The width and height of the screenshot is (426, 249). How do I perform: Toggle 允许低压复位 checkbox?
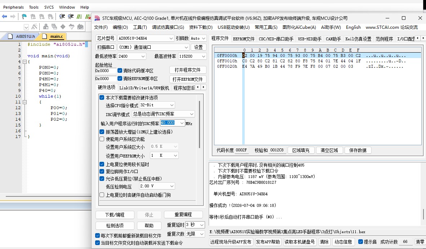(x=102, y=179)
